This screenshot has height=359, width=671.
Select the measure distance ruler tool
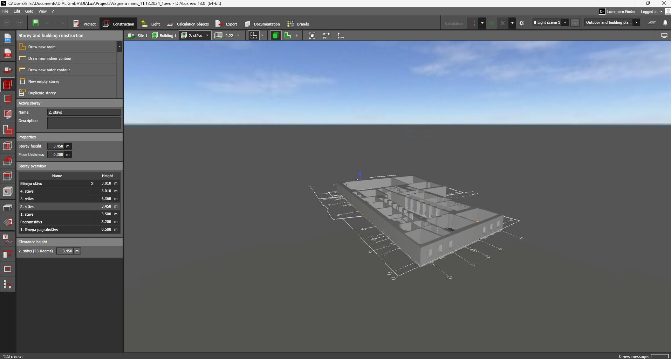(327, 36)
